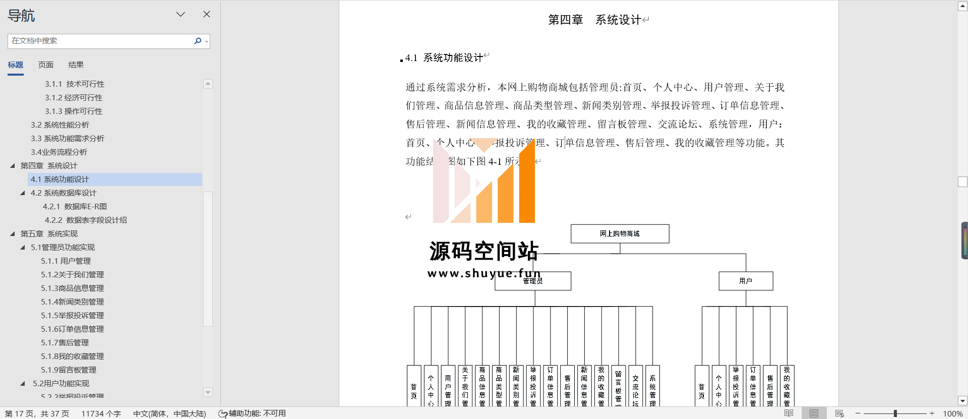The image size is (968, 419).
Task: Switch to Print Layout view
Action: pyautogui.click(x=814, y=413)
